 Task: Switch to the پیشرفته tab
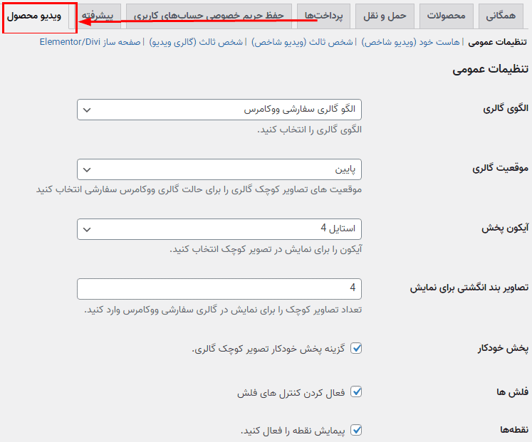tap(98, 16)
